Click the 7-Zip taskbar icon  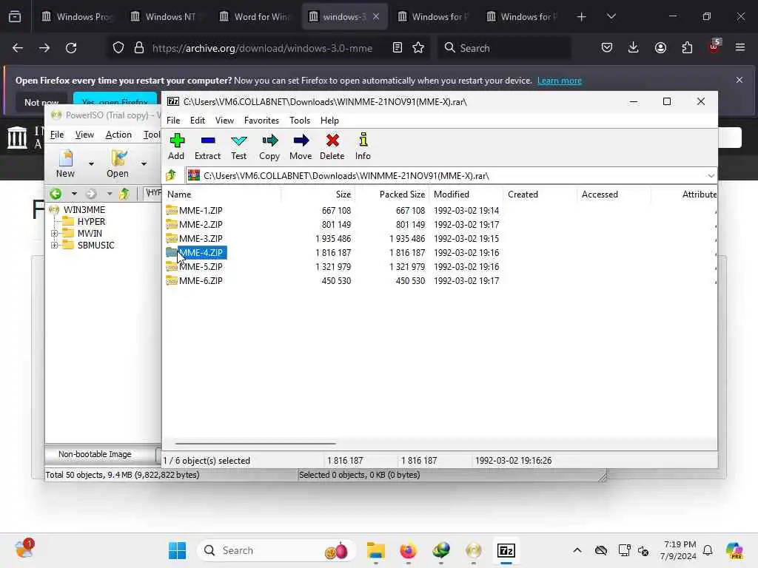click(x=506, y=550)
